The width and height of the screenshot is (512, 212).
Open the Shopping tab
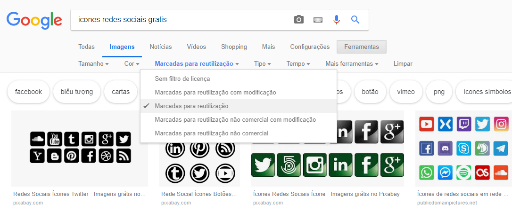click(234, 47)
